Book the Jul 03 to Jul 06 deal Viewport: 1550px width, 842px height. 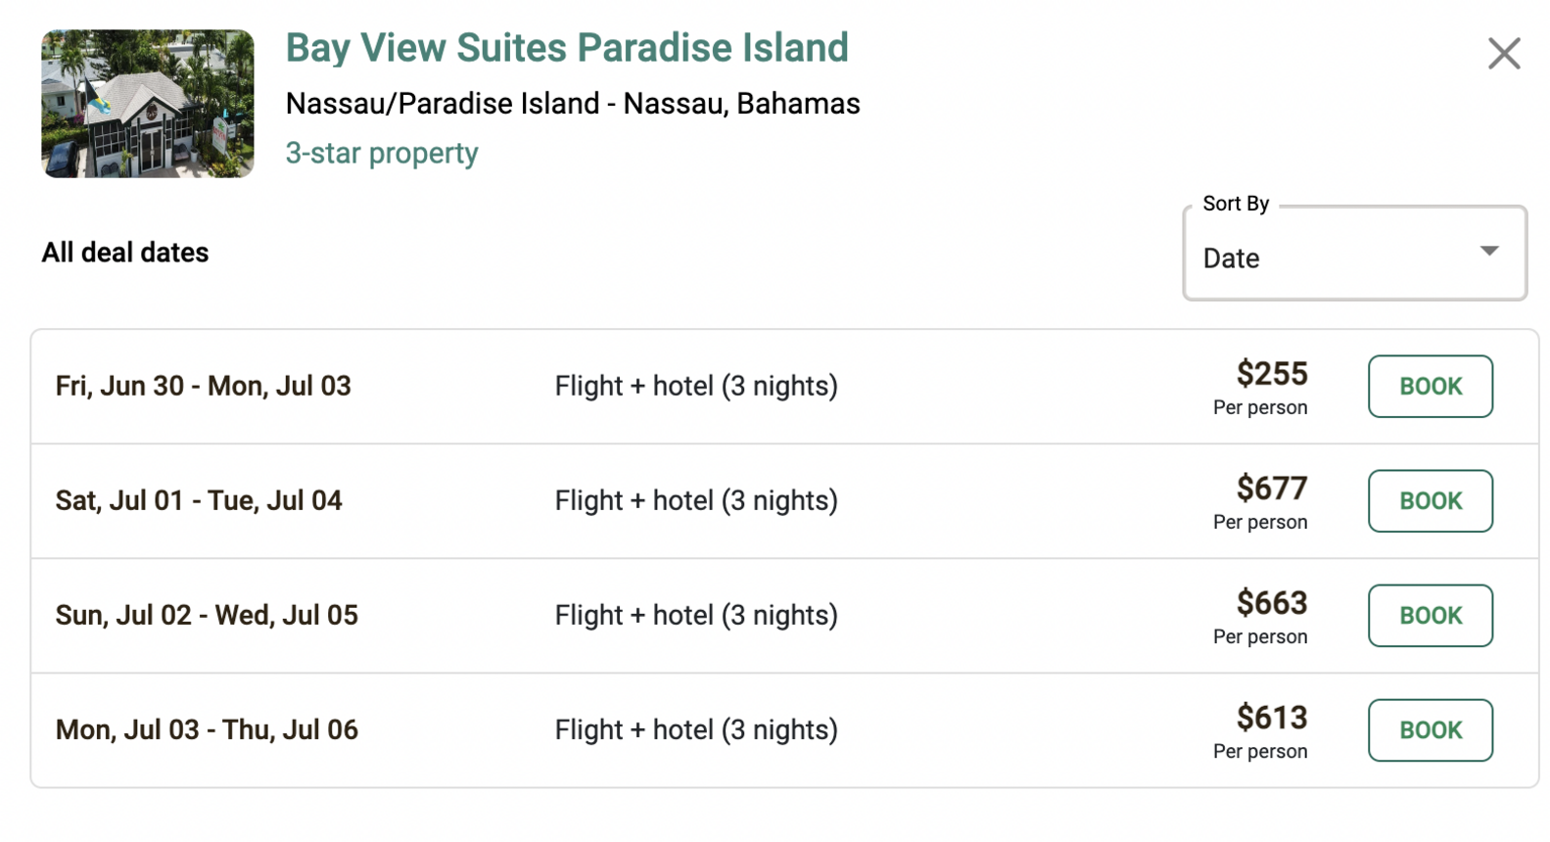click(x=1429, y=729)
